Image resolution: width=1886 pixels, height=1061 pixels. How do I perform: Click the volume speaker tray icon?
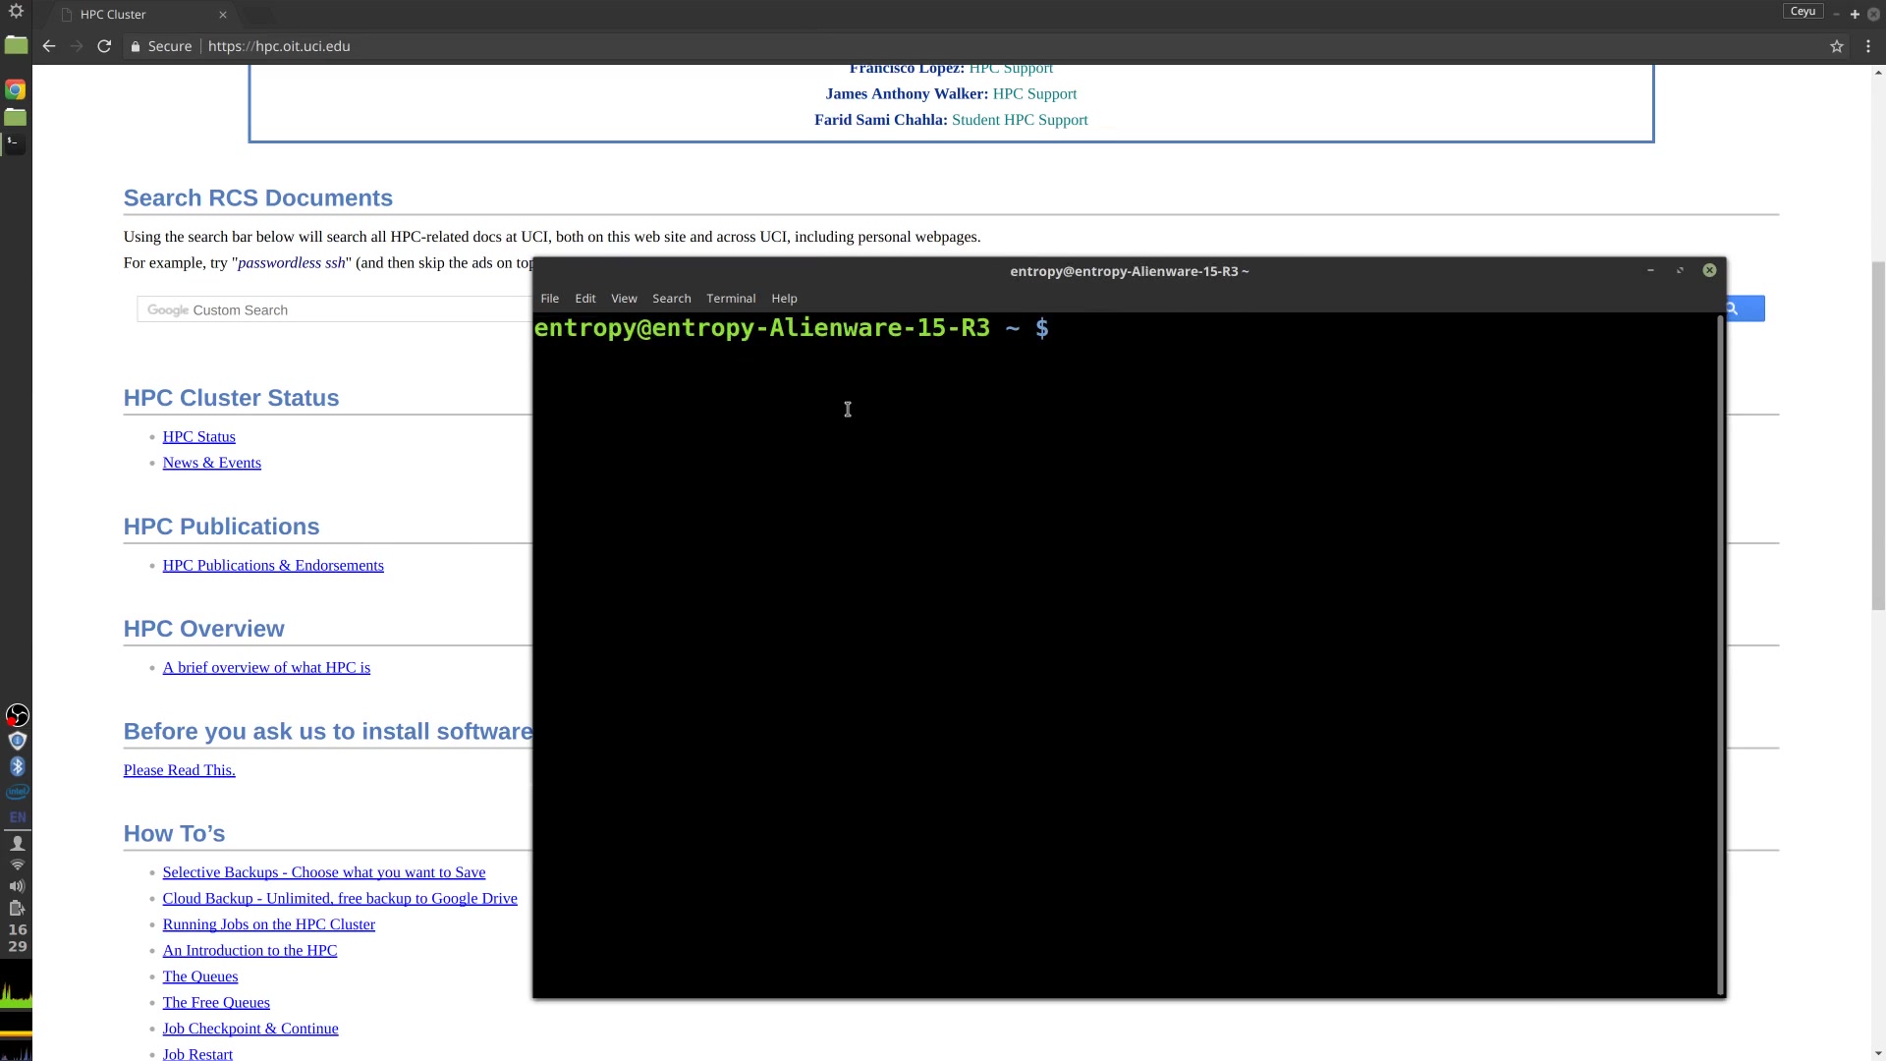[x=17, y=886]
